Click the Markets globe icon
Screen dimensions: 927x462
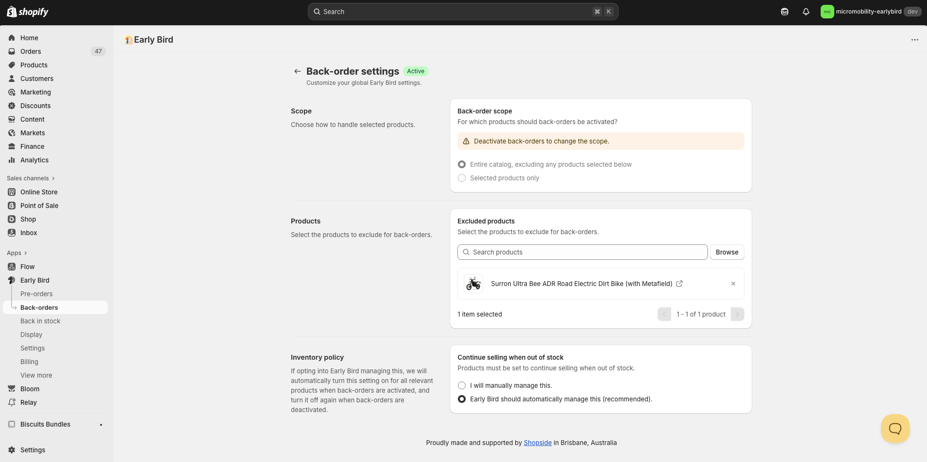click(12, 133)
